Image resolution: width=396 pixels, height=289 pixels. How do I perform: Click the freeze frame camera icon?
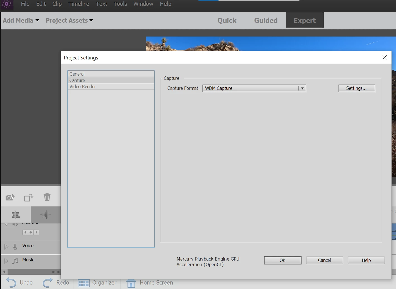coord(10,198)
